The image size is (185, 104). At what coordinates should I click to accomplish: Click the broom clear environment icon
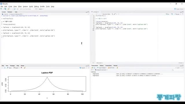(117, 68)
